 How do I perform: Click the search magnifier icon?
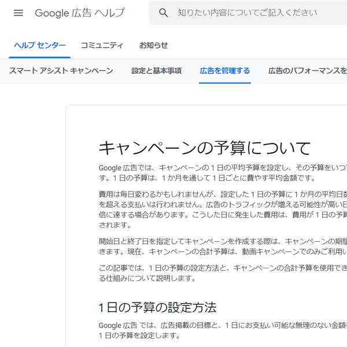click(x=163, y=13)
